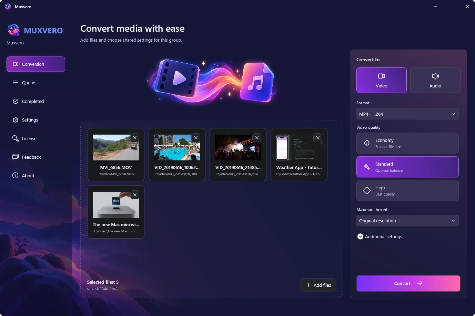The height and width of the screenshot is (316, 475).
Task: Maximize the Muxvero window
Action: tap(452, 7)
